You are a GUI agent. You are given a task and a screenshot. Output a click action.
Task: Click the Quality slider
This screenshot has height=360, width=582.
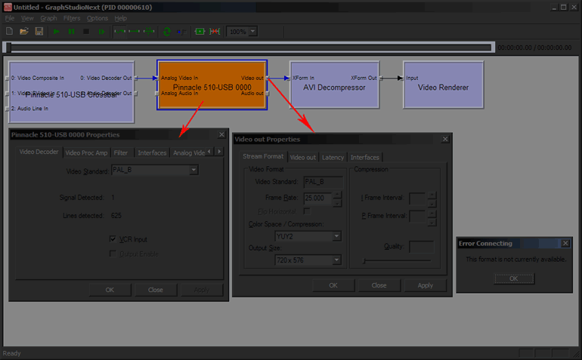tap(397, 261)
